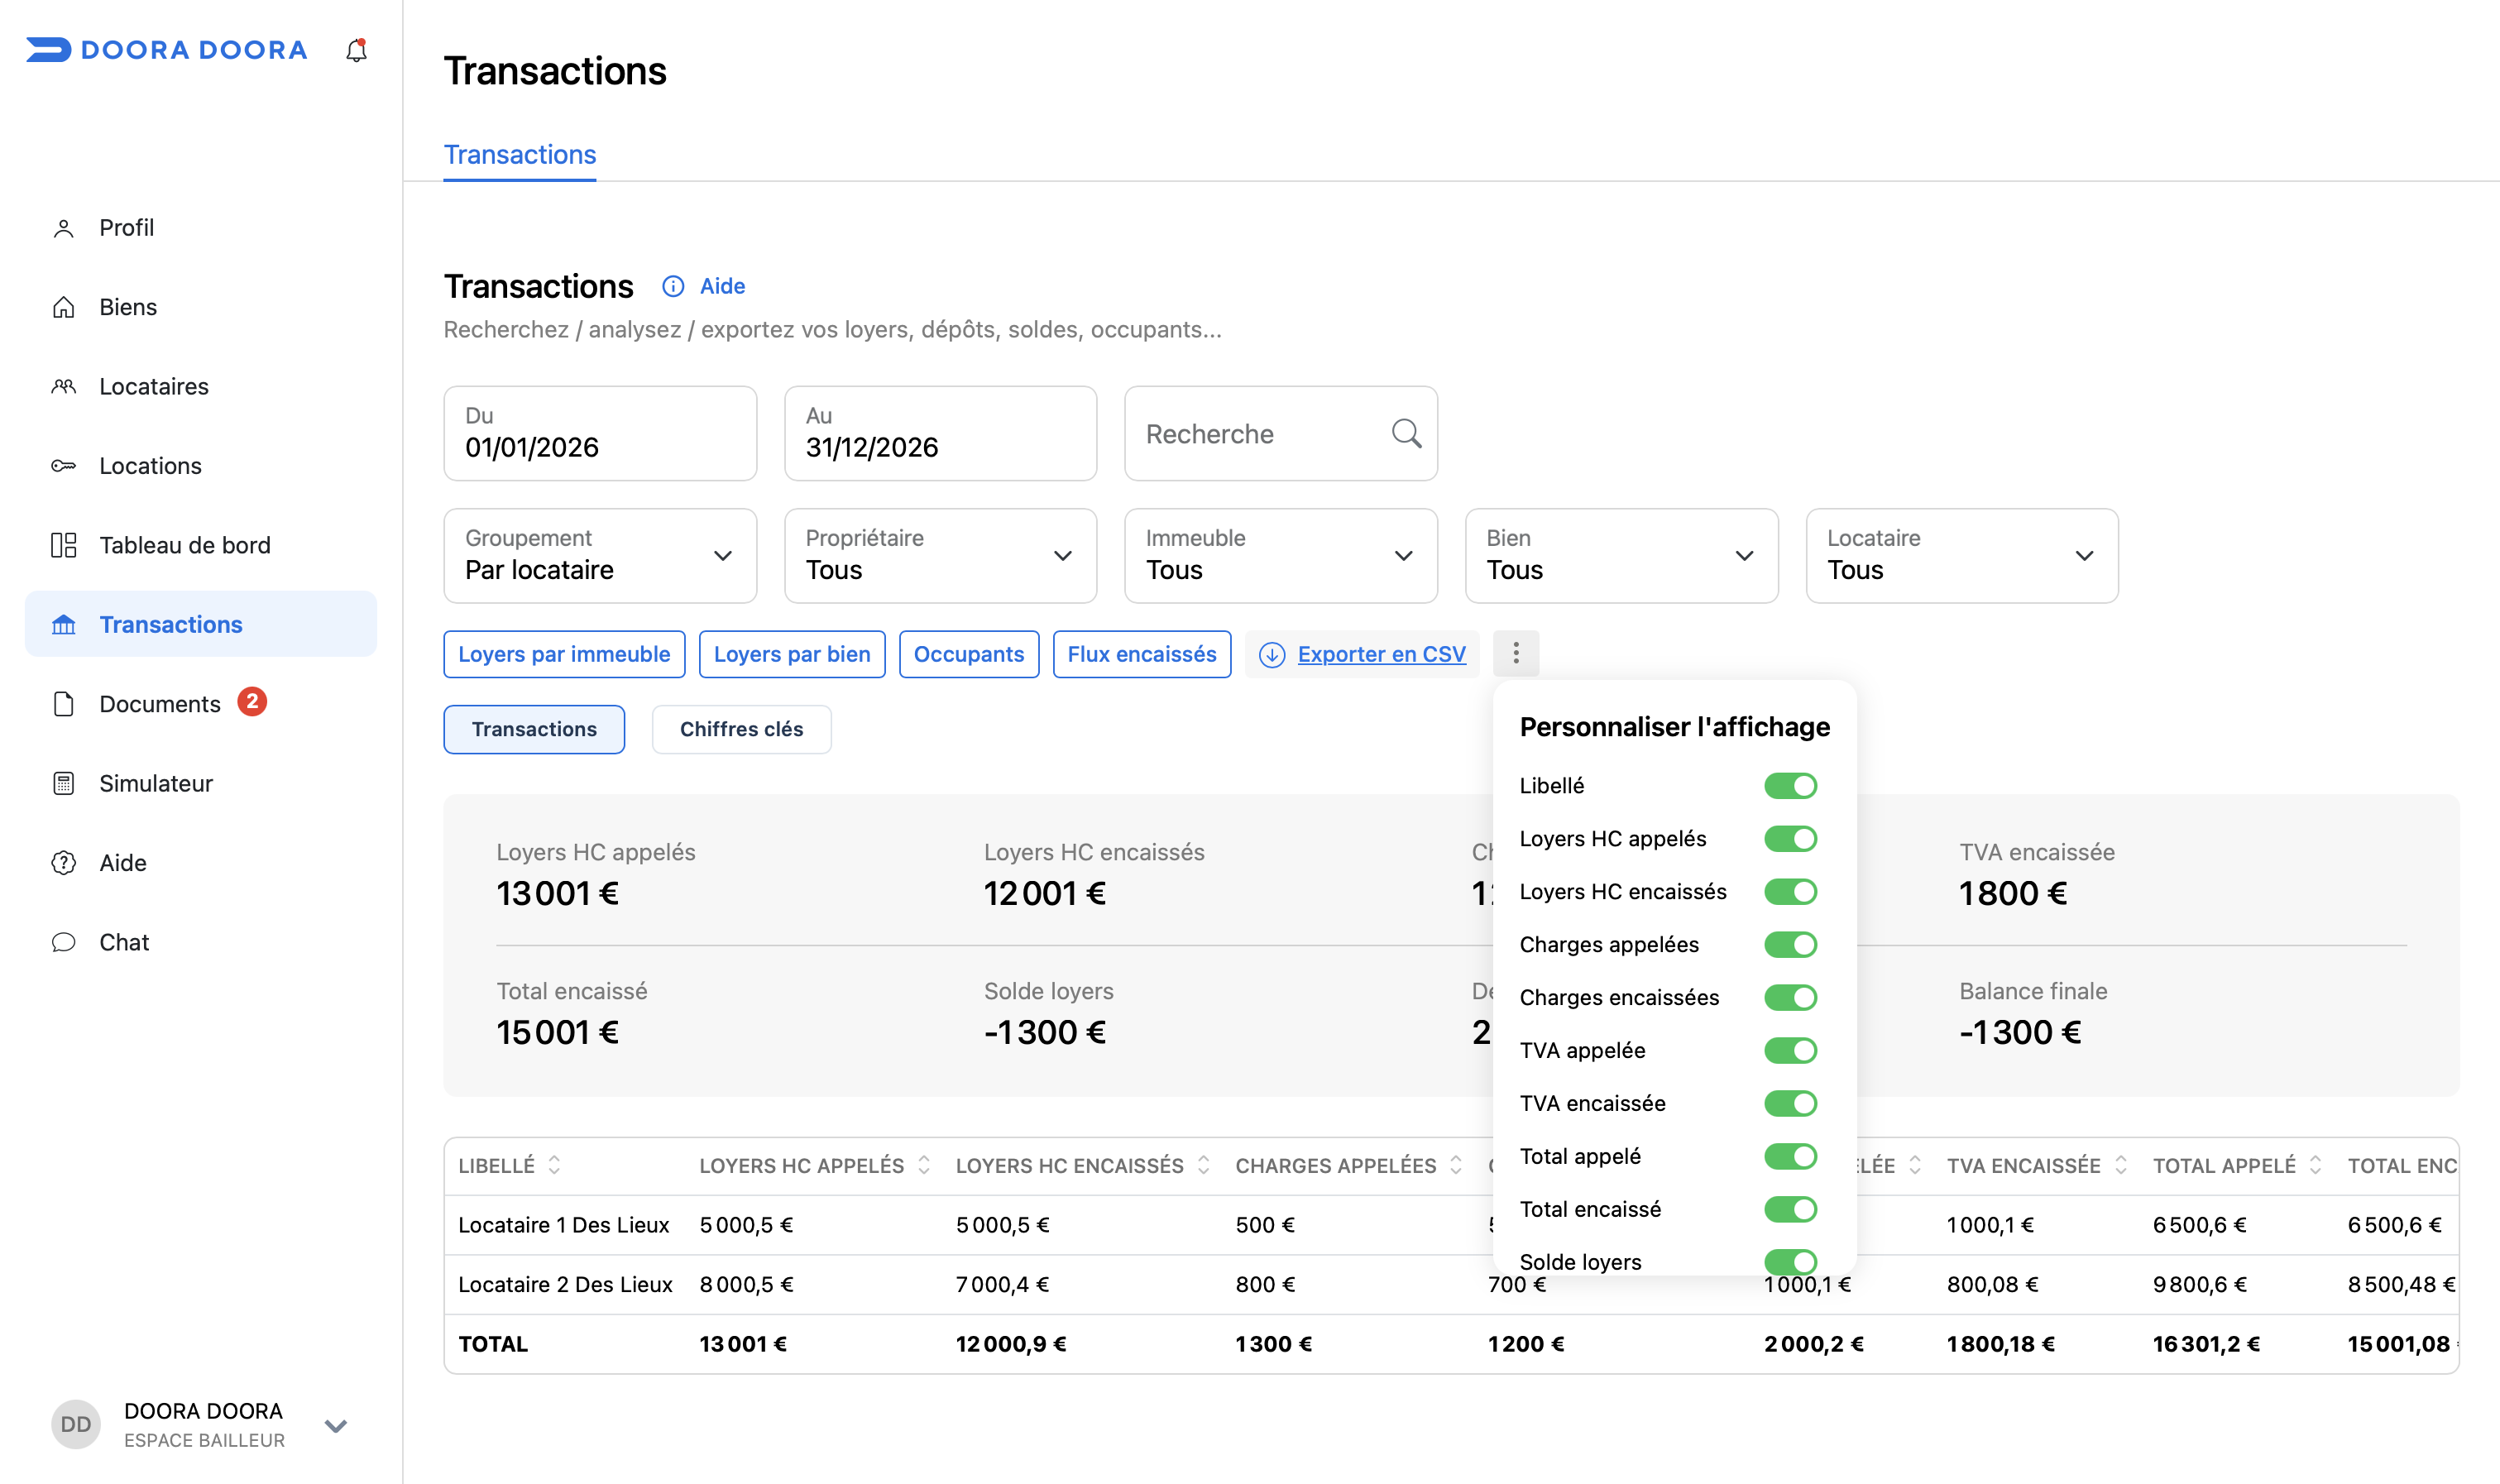
Task: Click the Aide question mark icon
Action: coord(64,863)
